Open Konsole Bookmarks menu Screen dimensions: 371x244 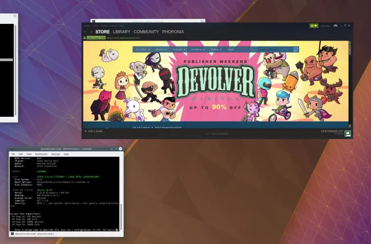42,154
